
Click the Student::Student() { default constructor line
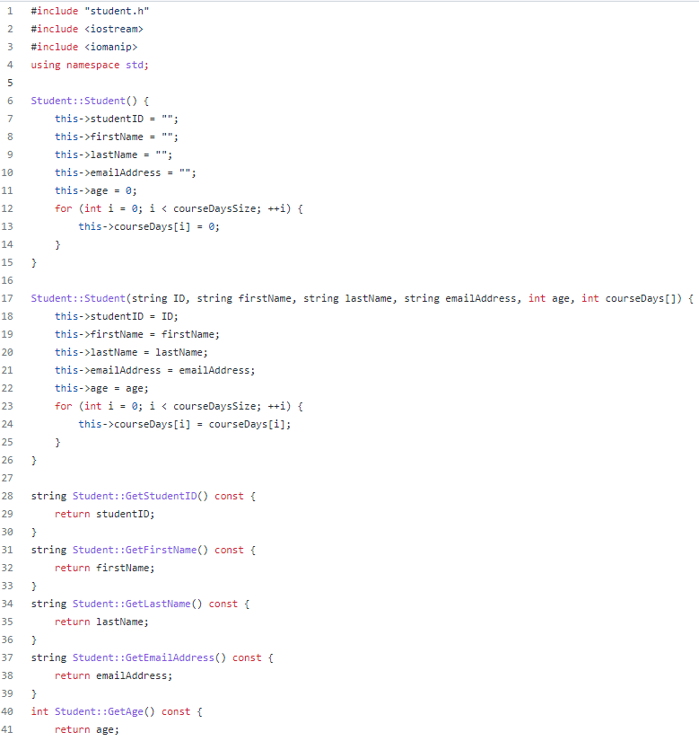pyautogui.click(x=90, y=101)
